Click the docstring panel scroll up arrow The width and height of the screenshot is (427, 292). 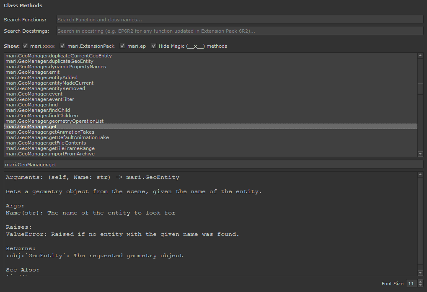[x=420, y=175]
